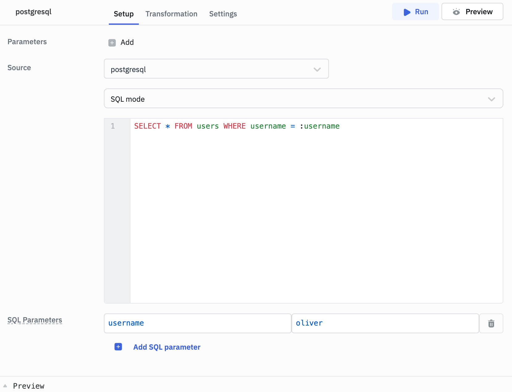This screenshot has width=512, height=392.
Task: Click the chevron arrow on SQL mode selector
Action: 491,99
